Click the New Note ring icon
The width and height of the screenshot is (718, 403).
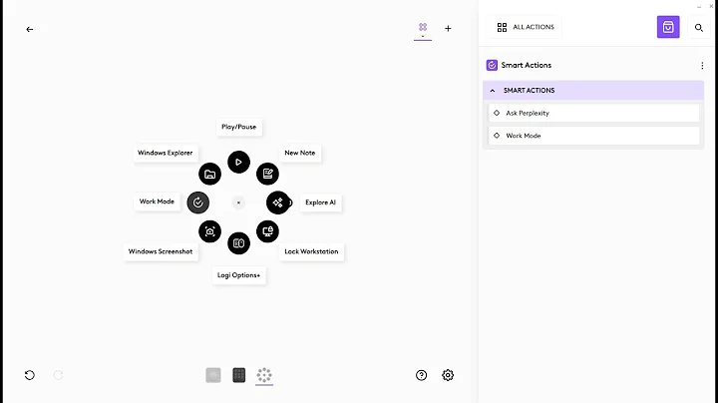coord(267,174)
